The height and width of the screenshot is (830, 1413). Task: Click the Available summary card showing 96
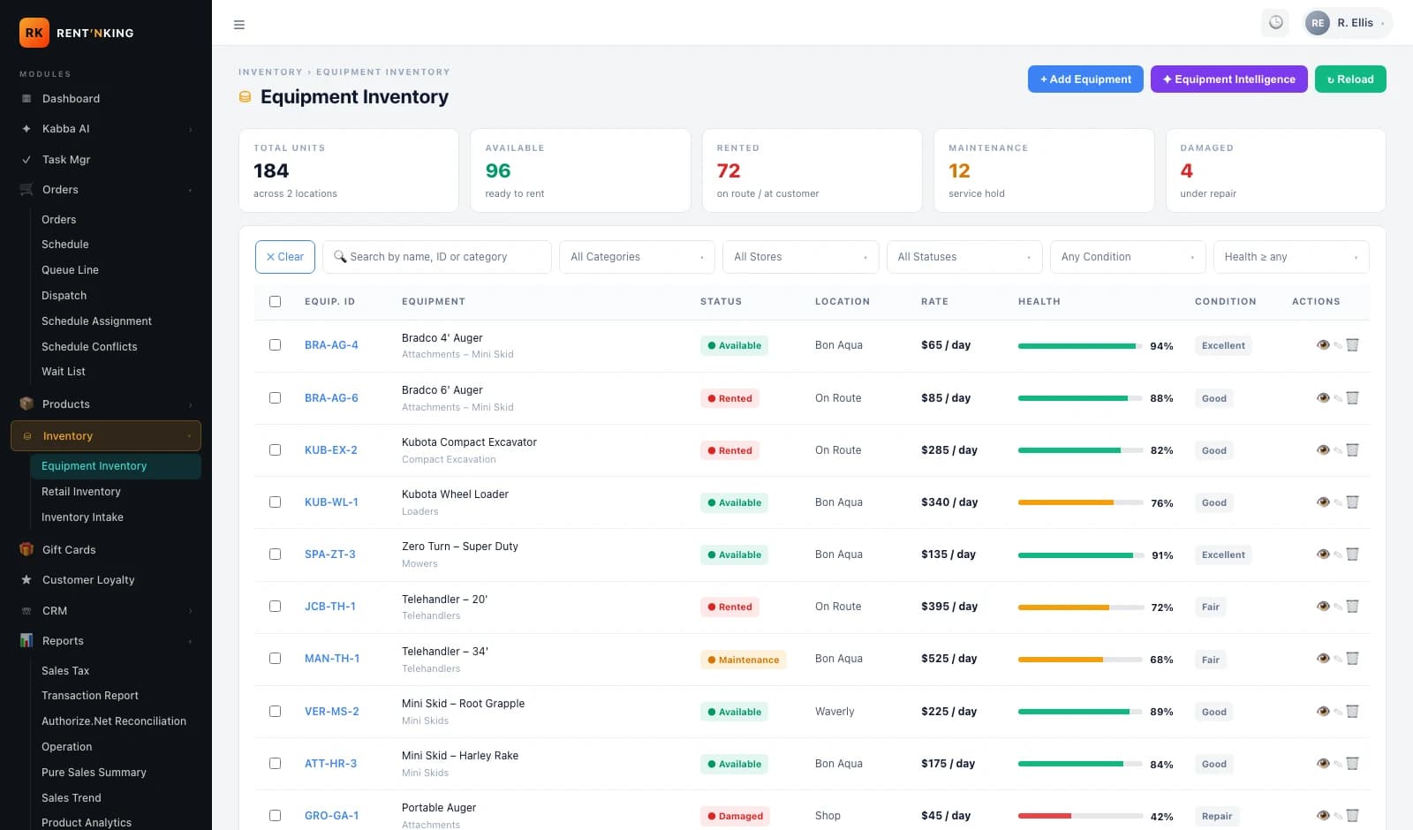[580, 170]
